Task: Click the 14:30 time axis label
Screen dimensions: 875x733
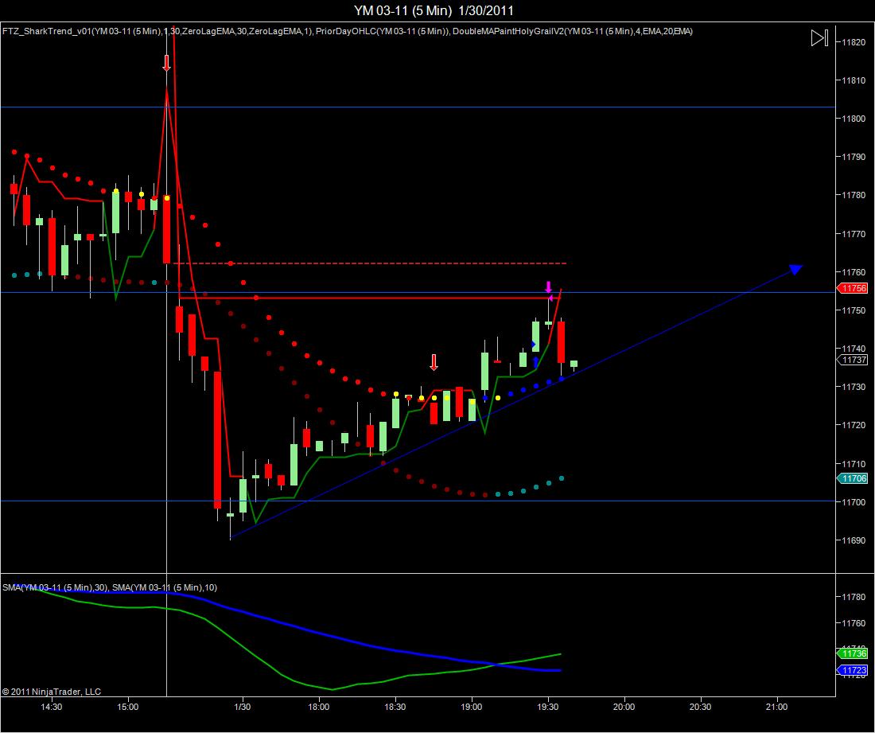Action: point(52,707)
